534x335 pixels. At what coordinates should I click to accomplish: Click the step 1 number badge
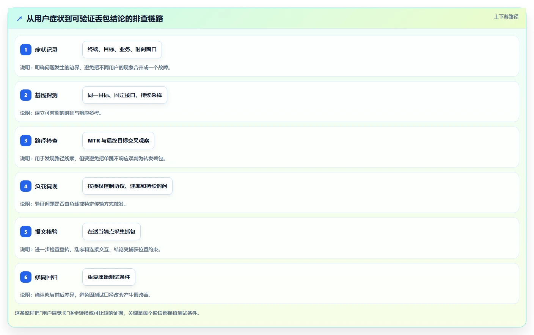click(x=26, y=50)
